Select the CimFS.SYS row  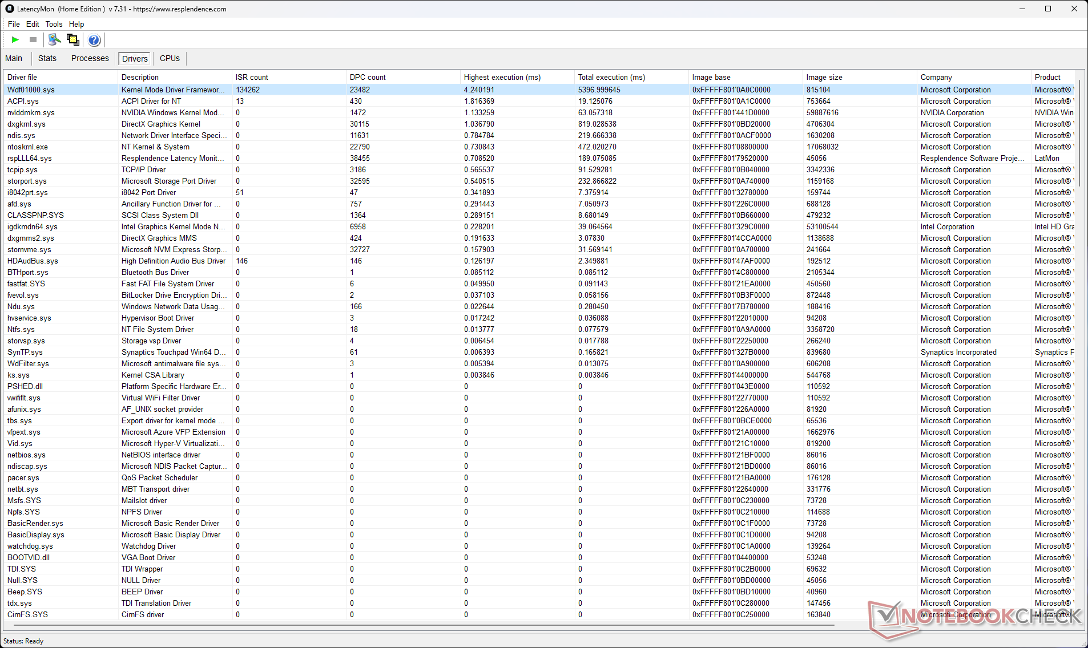click(539, 614)
